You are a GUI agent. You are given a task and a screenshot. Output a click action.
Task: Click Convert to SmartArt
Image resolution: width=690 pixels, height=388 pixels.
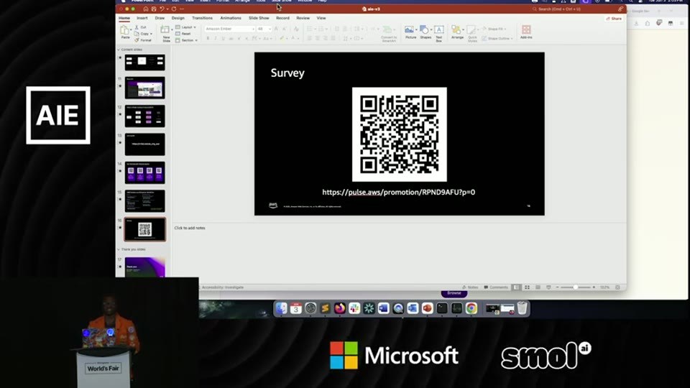point(389,33)
